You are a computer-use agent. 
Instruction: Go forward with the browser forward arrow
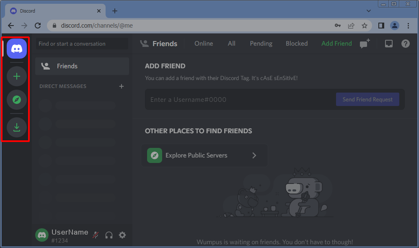[x=24, y=26]
